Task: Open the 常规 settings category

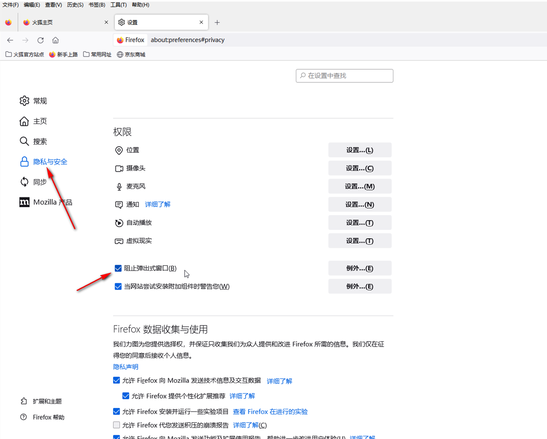Action: click(x=33, y=101)
